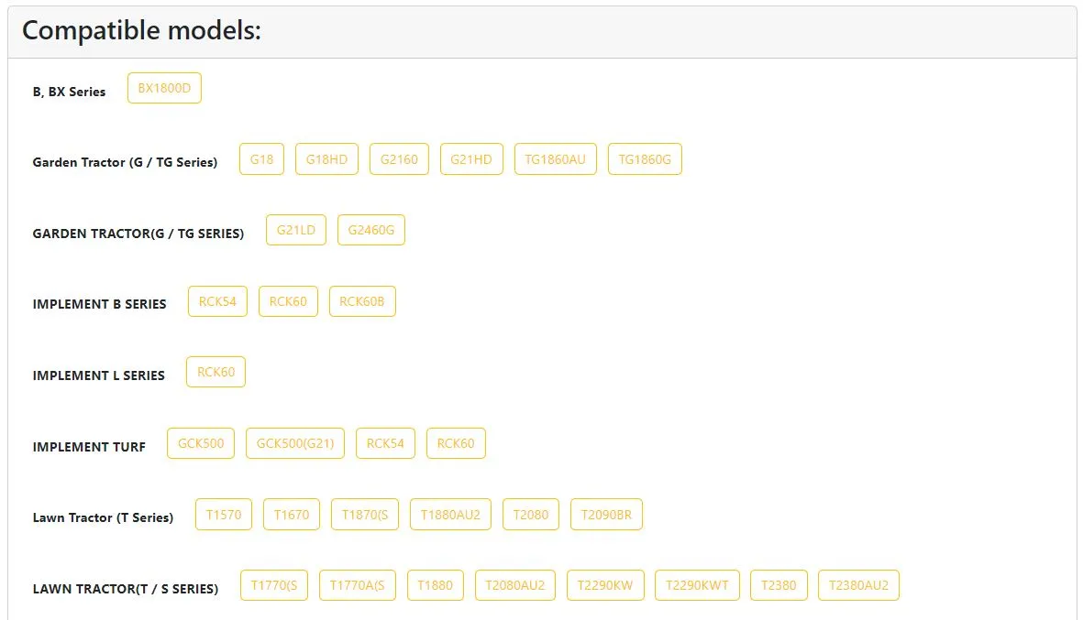Image resolution: width=1083 pixels, height=620 pixels.
Task: Select the BX1800D model tag
Action: (x=164, y=88)
